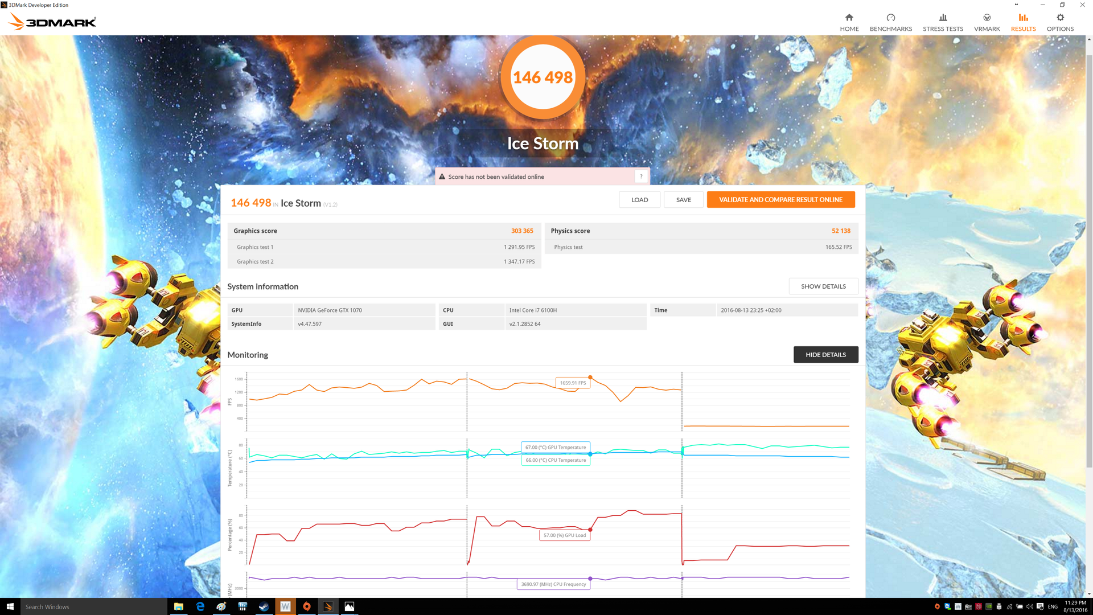The height and width of the screenshot is (615, 1093).
Task: Open Steam from the taskbar
Action: (x=264, y=606)
